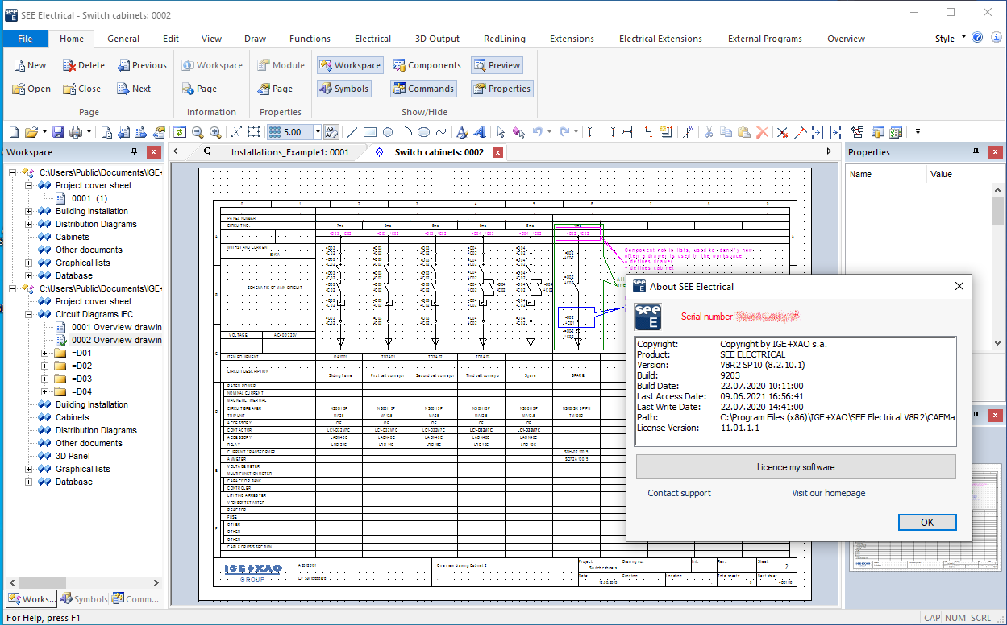The image size is (1007, 625).
Task: Toggle Commands pane in Show/Hide group
Action: [x=423, y=89]
